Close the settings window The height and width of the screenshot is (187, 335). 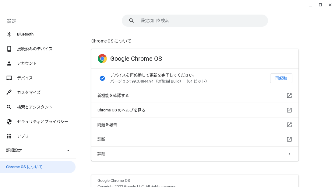(x=330, y=5)
